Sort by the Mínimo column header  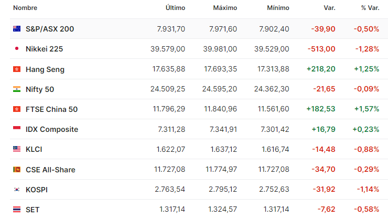(277, 8)
